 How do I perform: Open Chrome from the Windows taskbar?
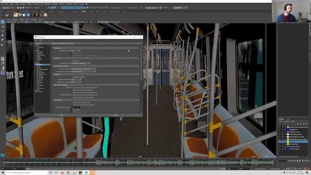(x=68, y=173)
